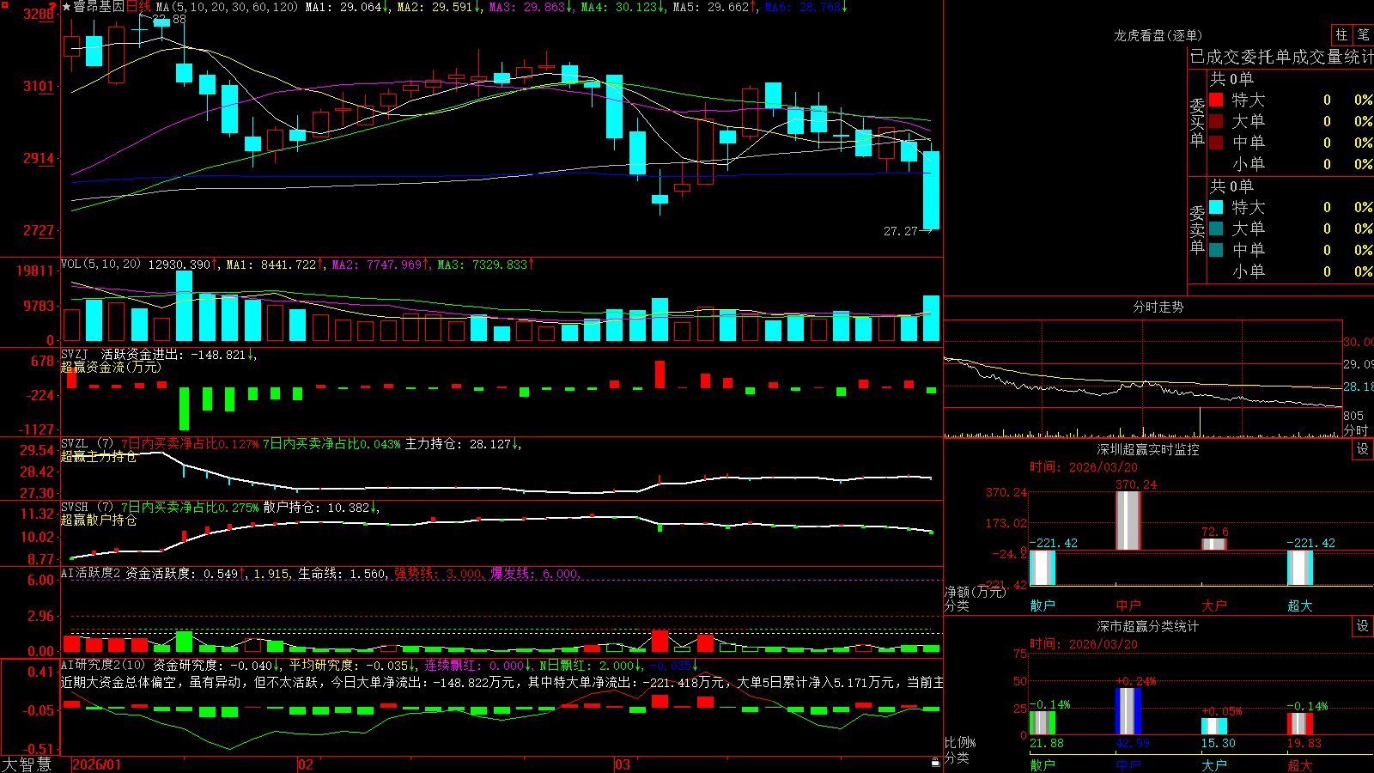
Task: Click the 27.27 low price annotation
Action: pos(901,231)
